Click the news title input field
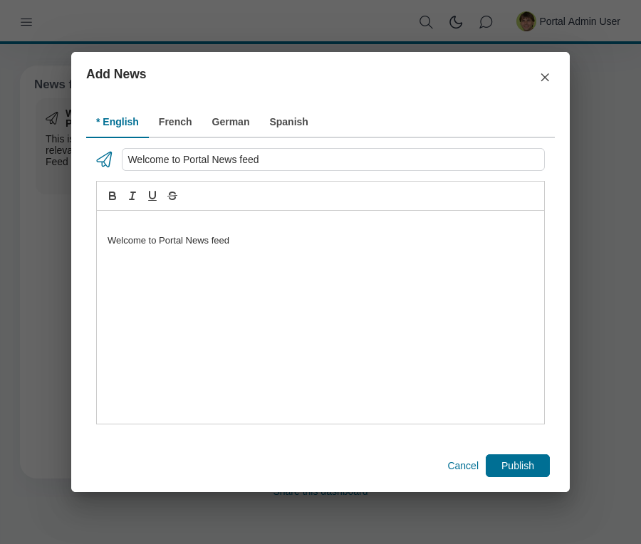 pyautogui.click(x=333, y=159)
